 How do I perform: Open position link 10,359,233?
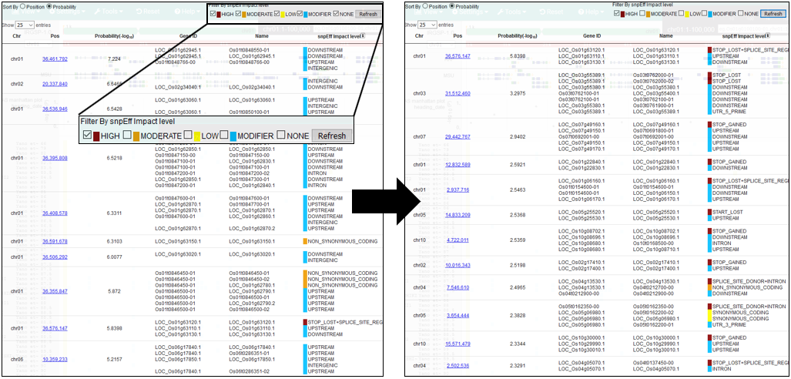(x=55, y=359)
